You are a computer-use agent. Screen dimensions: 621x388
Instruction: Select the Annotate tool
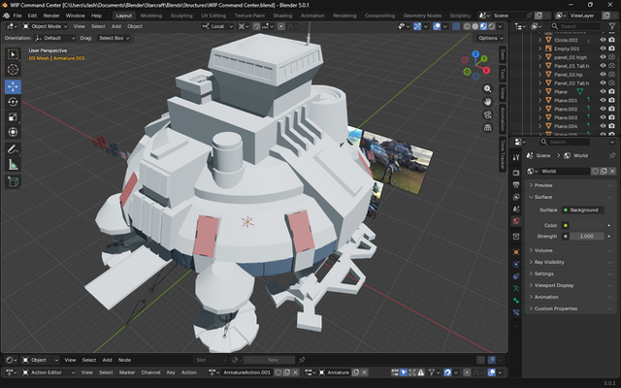point(13,149)
